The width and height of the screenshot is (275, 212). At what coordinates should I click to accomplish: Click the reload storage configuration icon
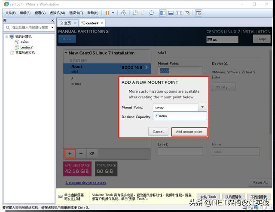point(92,154)
